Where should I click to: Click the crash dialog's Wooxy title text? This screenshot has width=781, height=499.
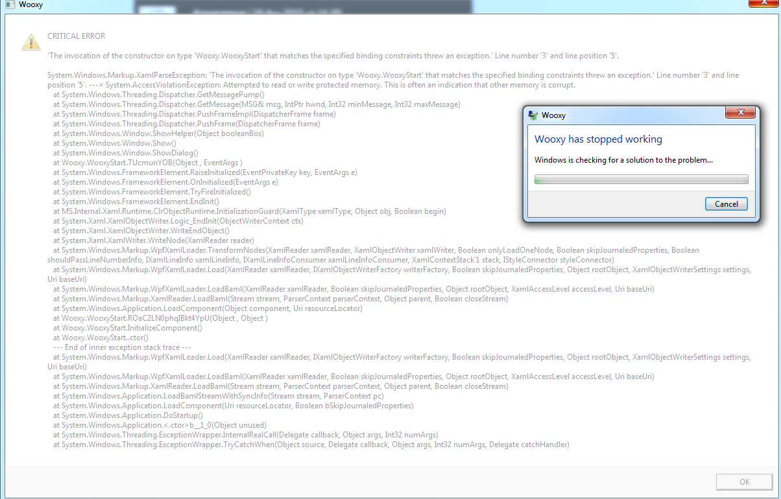click(x=554, y=115)
